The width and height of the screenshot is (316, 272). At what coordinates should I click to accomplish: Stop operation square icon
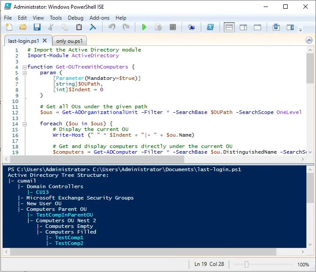173,27
